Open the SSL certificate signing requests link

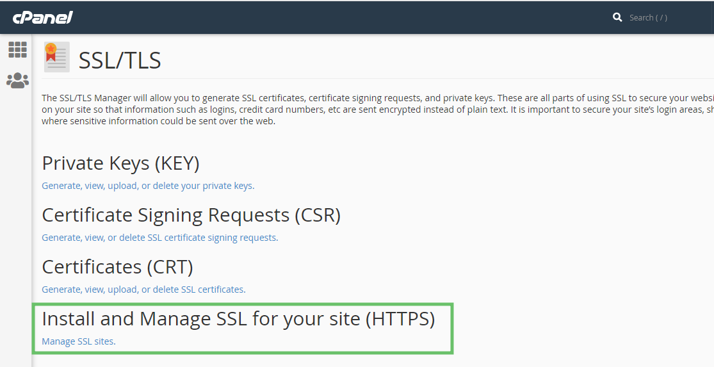159,238
